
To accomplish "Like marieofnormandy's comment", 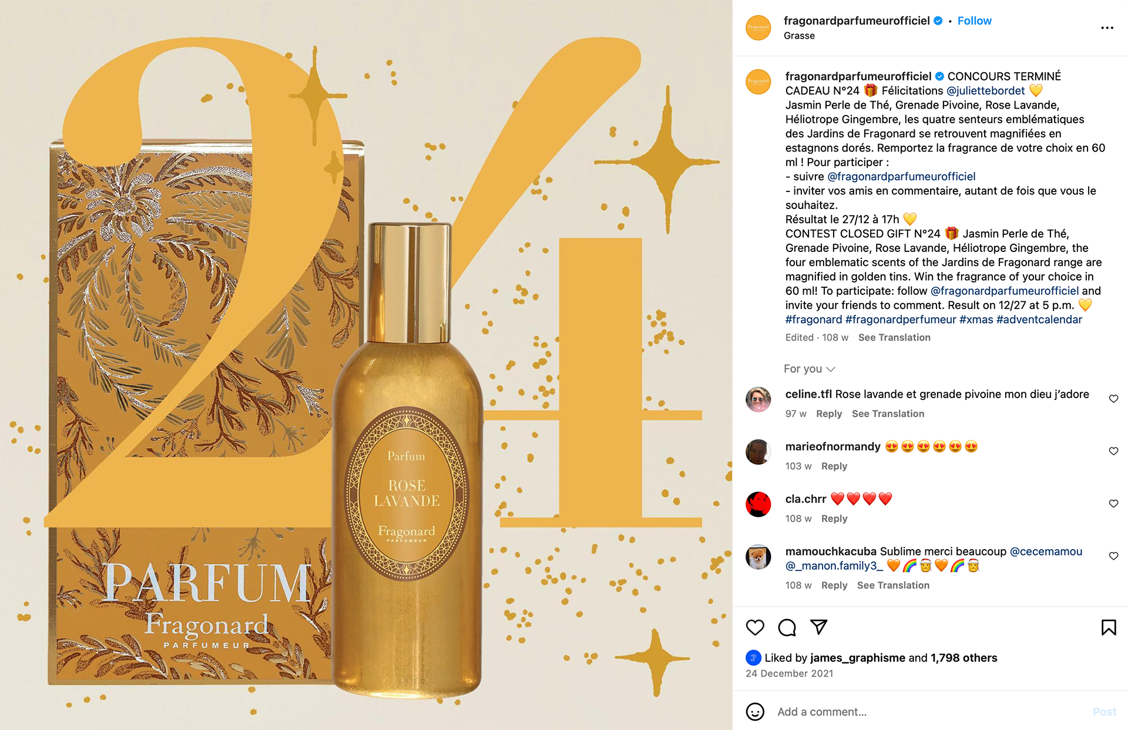I will coord(1113,451).
